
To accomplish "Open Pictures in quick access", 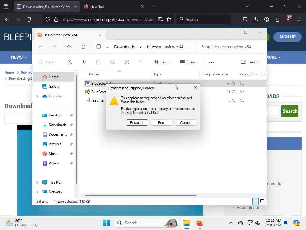I will [x=55, y=144].
